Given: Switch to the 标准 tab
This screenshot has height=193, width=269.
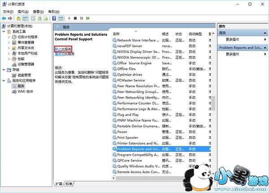Looking at the screenshot, I should pos(69,184).
